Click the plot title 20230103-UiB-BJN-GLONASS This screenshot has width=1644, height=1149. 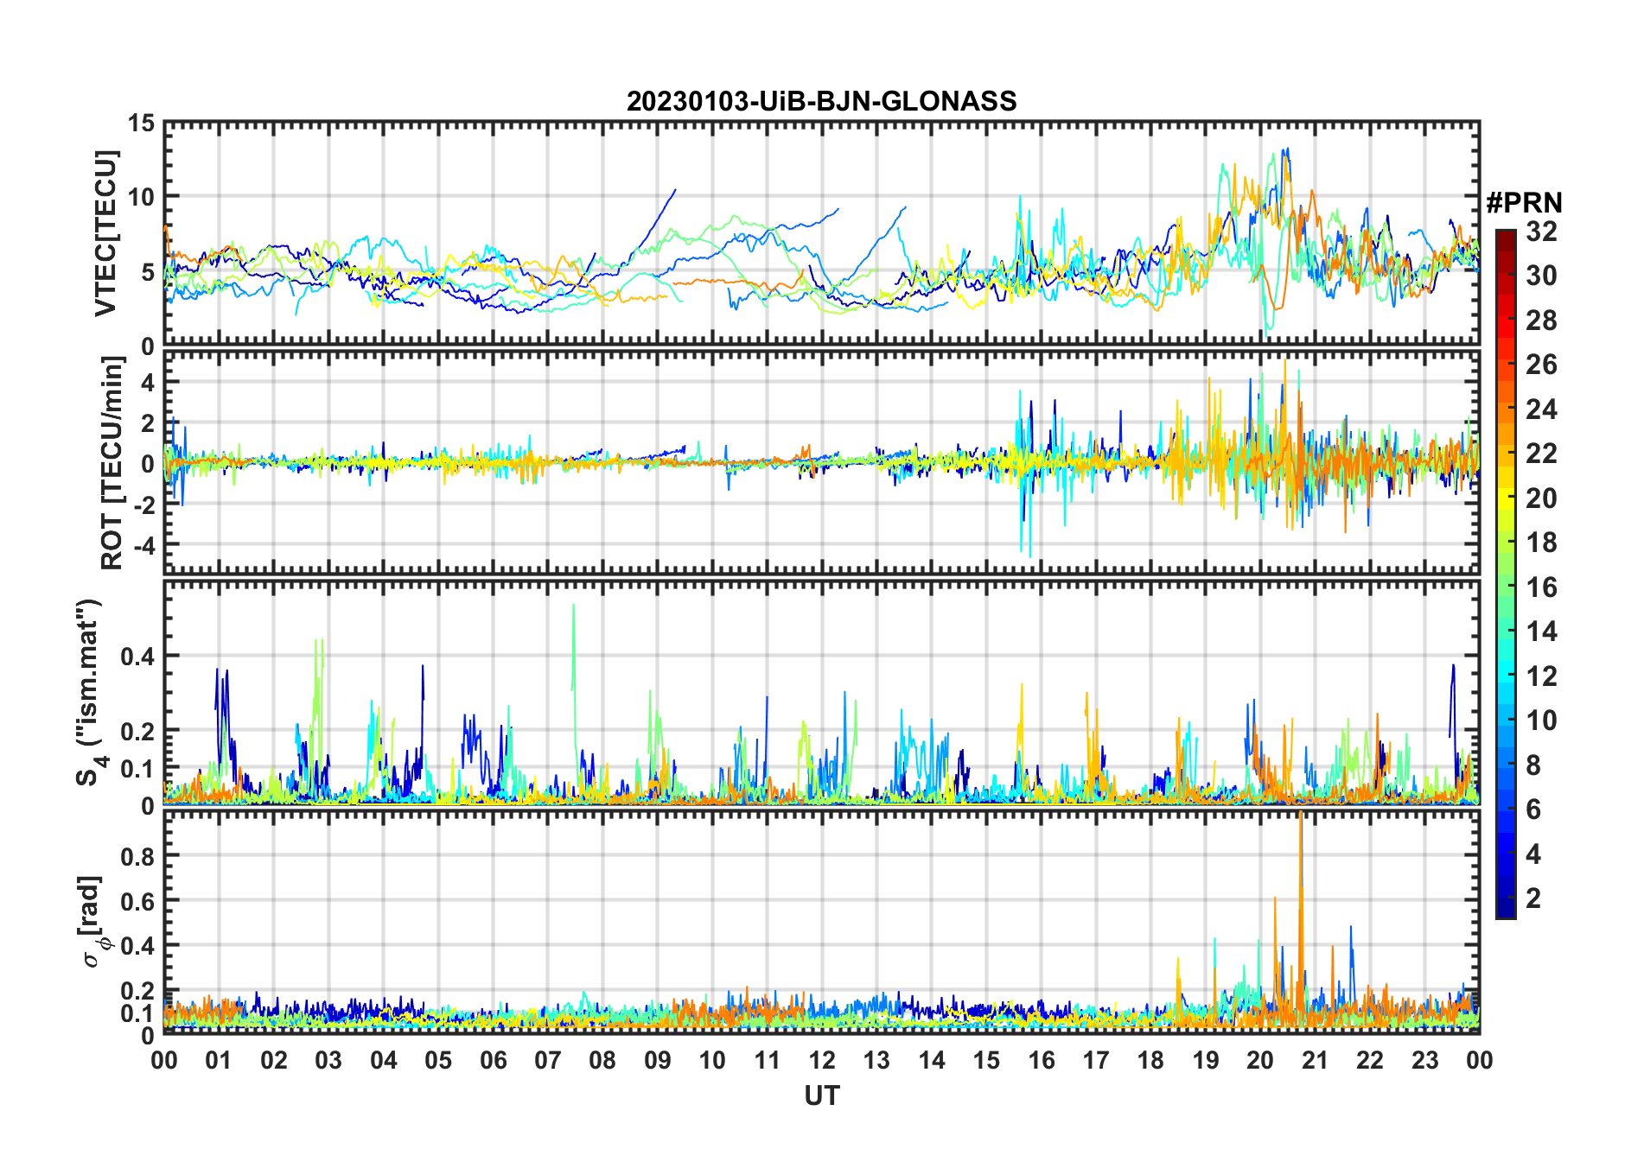(x=821, y=101)
